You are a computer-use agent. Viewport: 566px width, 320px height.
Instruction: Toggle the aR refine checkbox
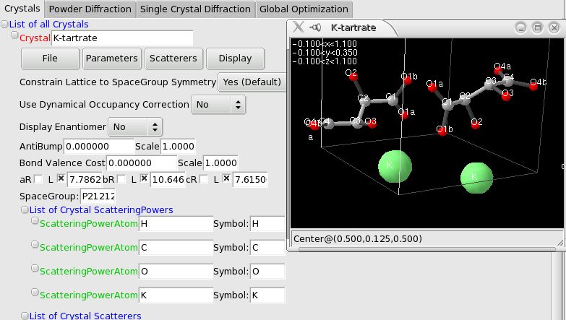(38, 179)
